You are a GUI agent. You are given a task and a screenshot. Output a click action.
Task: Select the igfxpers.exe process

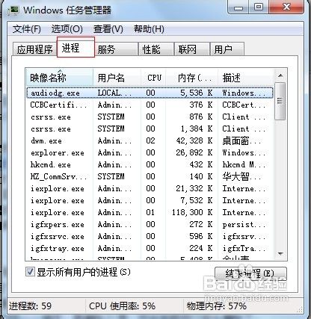150,224
